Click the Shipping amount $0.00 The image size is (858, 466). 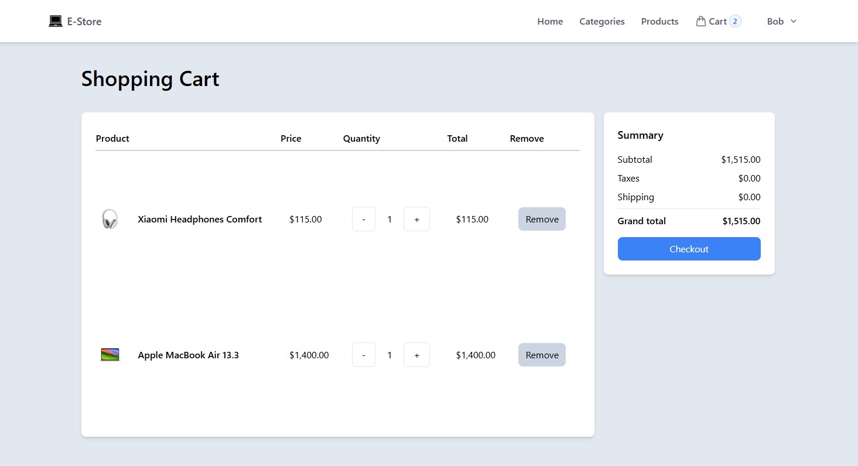click(749, 197)
